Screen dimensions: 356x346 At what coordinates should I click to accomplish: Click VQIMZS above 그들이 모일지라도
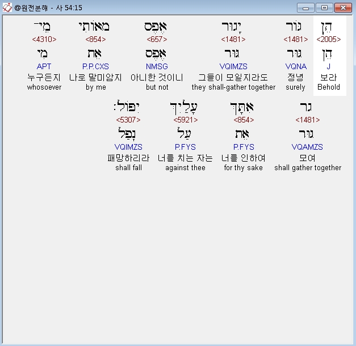233,66
